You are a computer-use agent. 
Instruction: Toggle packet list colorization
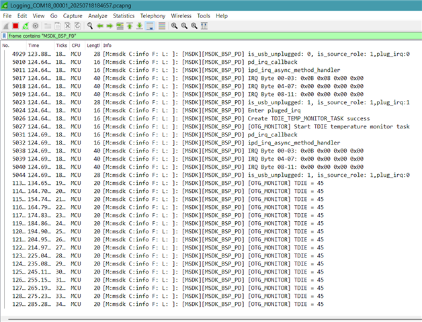click(x=162, y=26)
